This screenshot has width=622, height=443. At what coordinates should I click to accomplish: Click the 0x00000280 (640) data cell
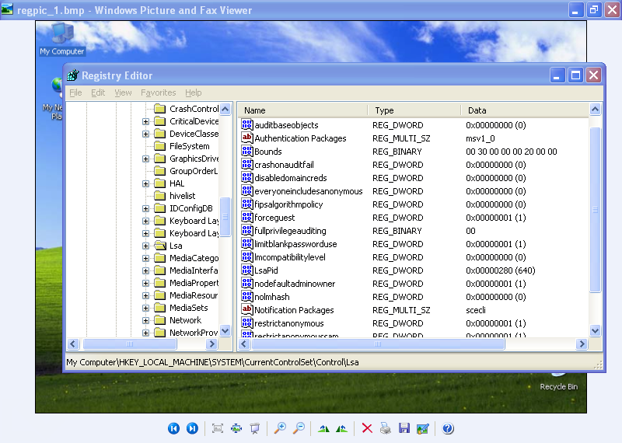(501, 270)
